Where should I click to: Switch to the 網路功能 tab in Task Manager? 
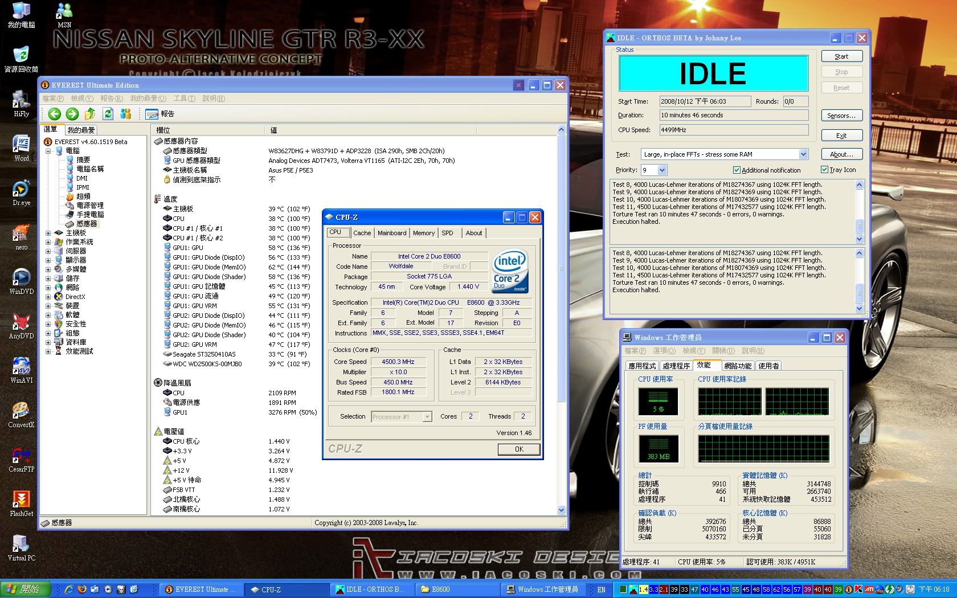(738, 366)
